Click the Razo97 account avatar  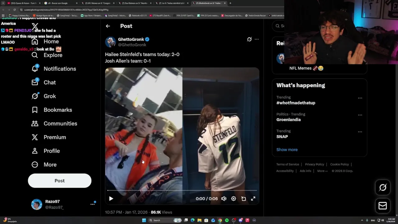pos(37,204)
